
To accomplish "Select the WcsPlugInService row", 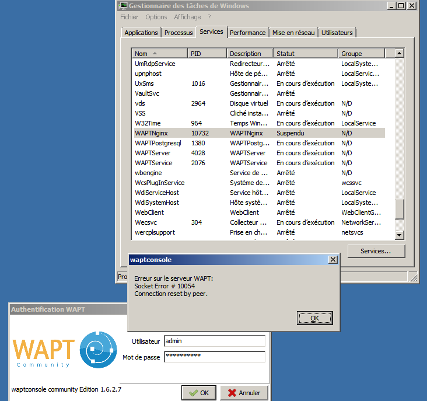I will [259, 183].
